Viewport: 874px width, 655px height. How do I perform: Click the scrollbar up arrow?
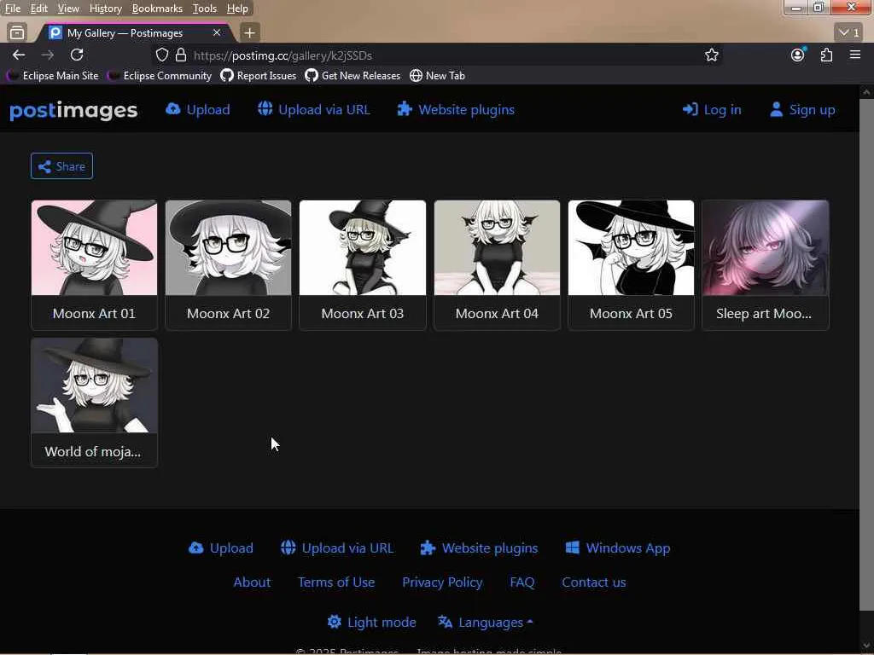coord(866,91)
